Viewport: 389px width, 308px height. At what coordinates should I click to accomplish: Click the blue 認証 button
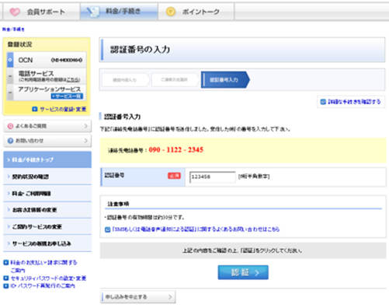pos(243,272)
